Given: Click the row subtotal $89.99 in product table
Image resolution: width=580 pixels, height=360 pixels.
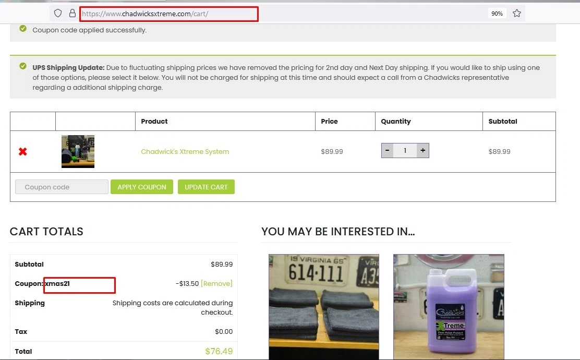Looking at the screenshot, I should pyautogui.click(x=499, y=151).
